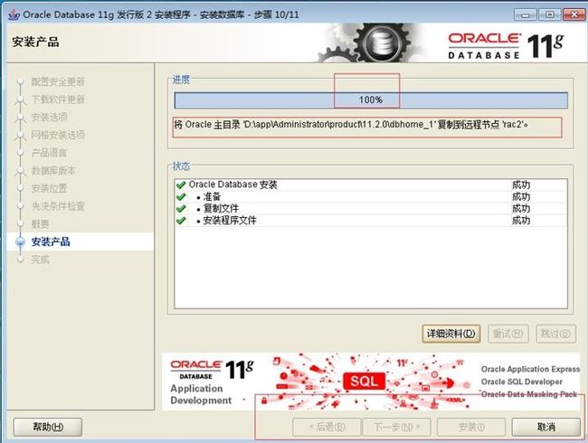588x443 pixels.
Task: Click the 成功 status of 复制文件 row
Action: pyautogui.click(x=521, y=208)
